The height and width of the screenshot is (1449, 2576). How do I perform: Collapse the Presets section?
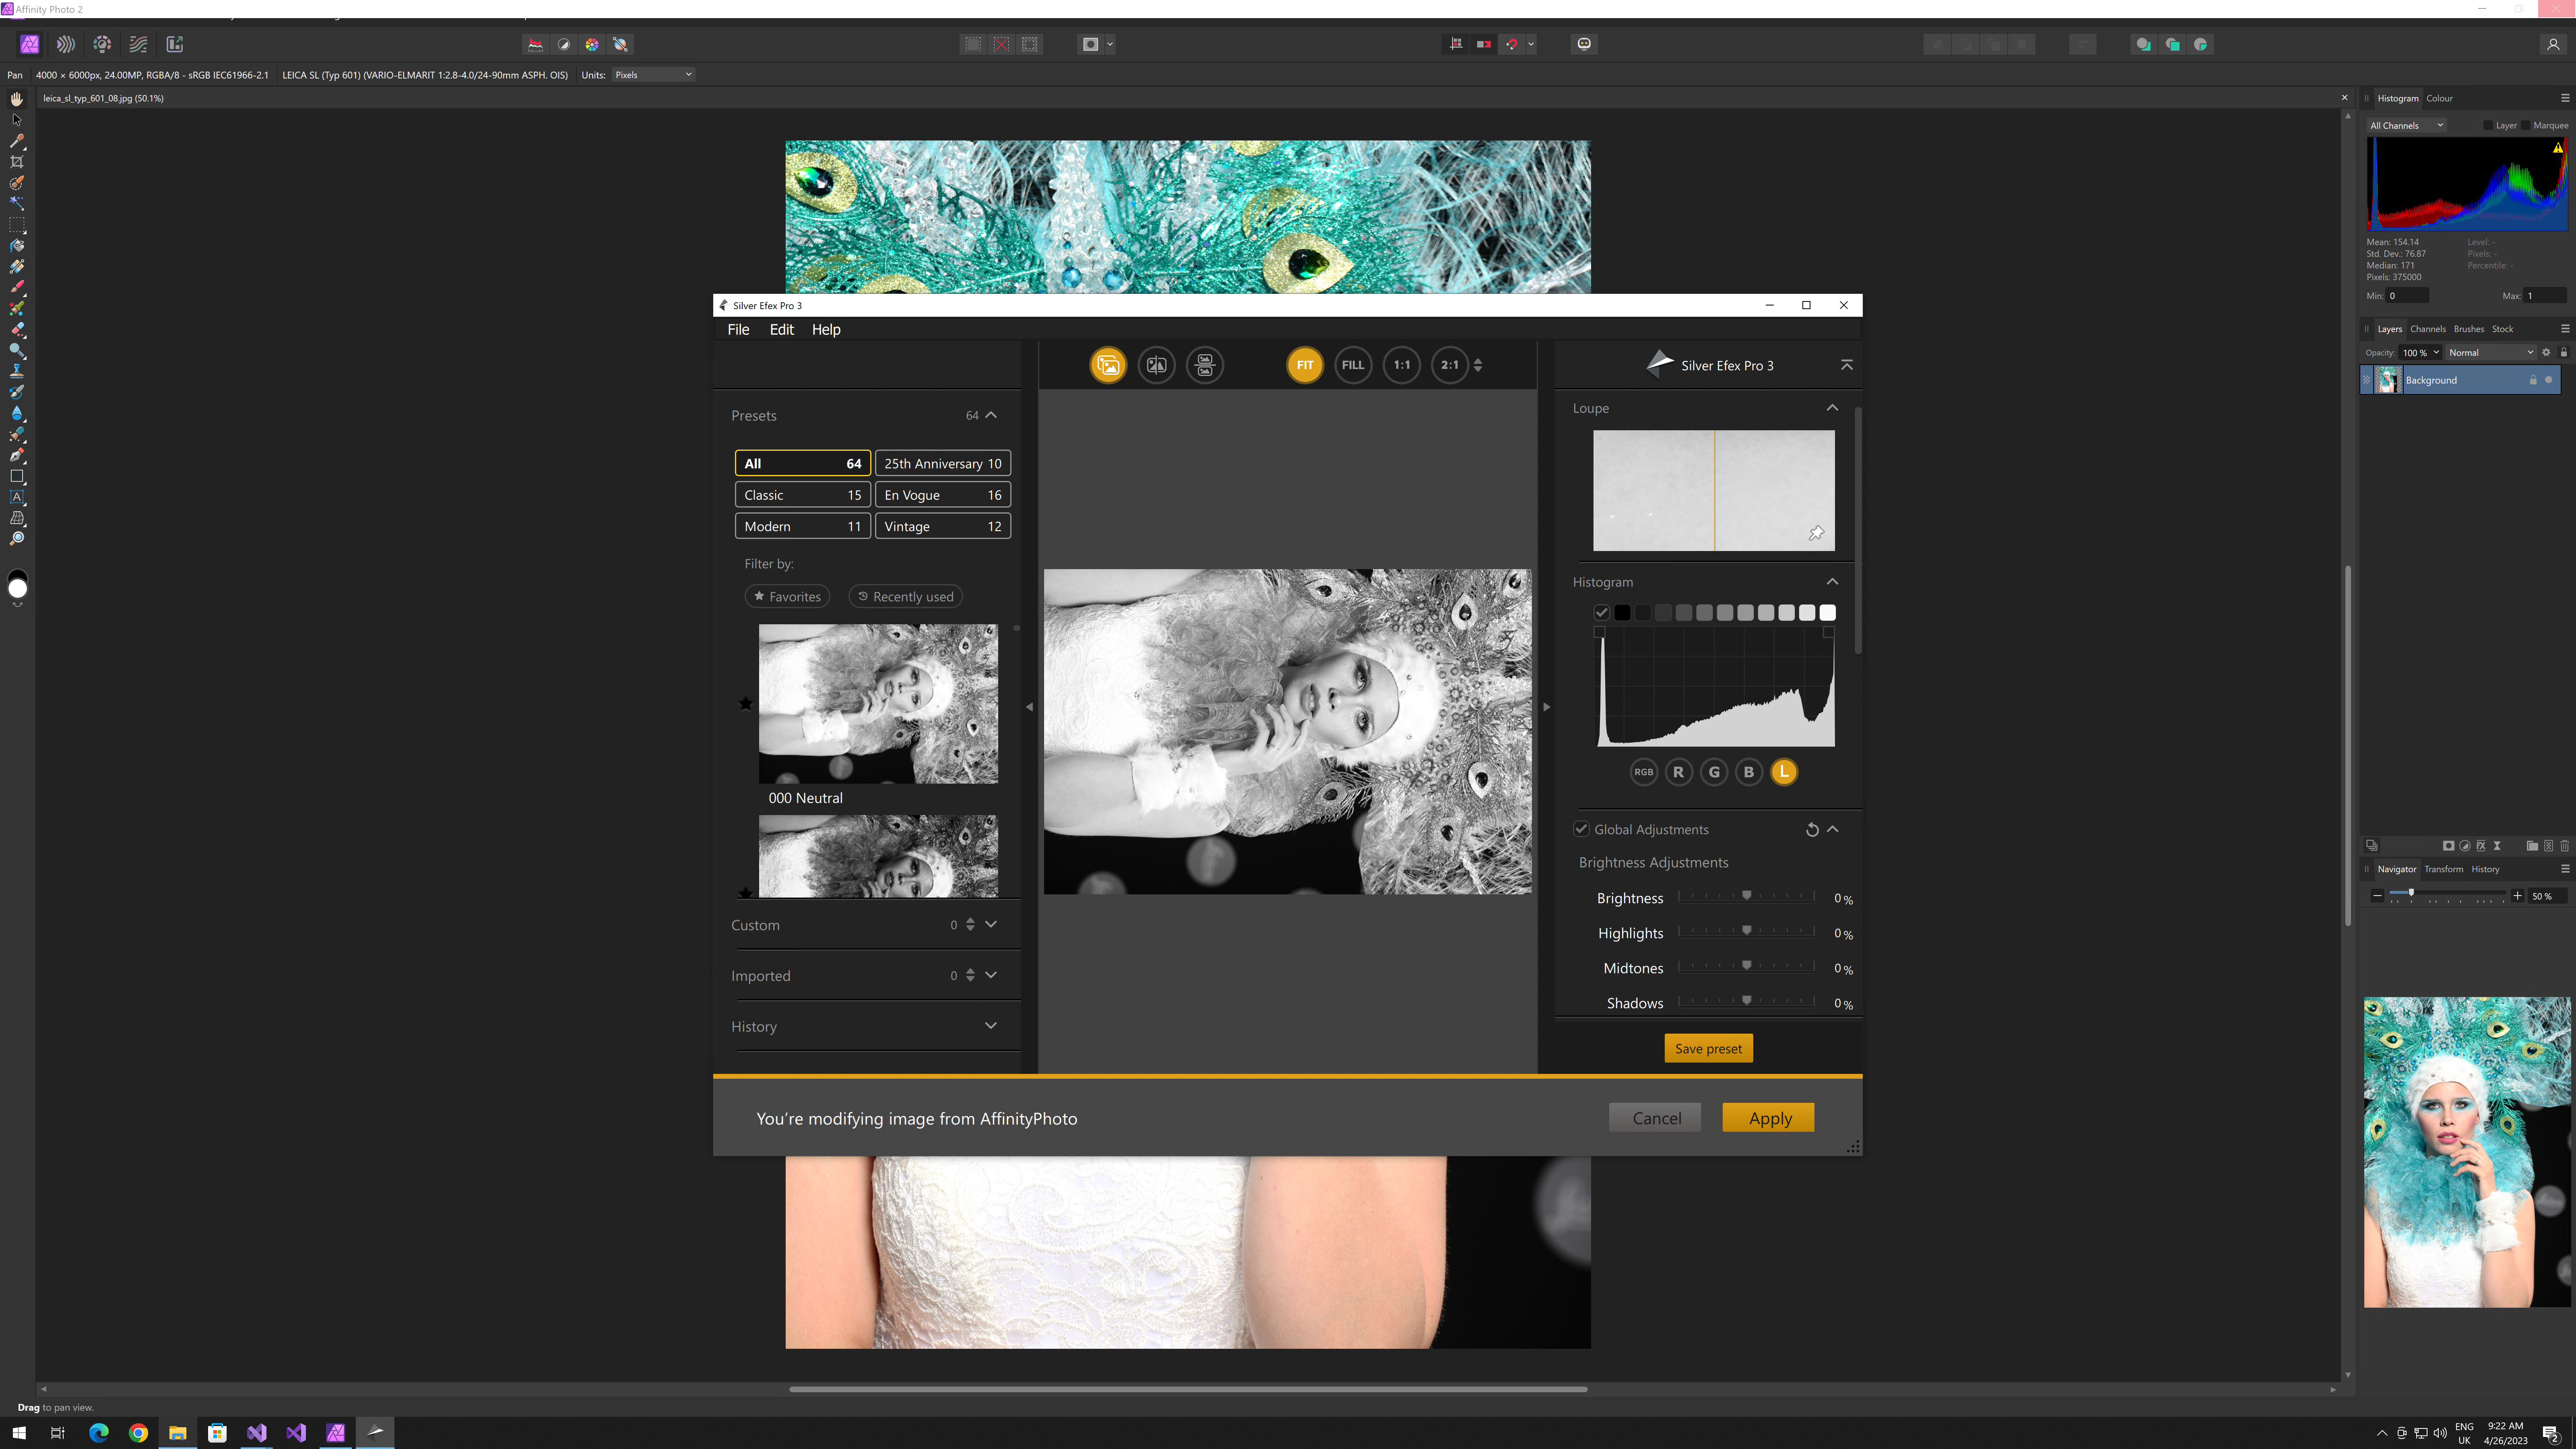click(991, 415)
